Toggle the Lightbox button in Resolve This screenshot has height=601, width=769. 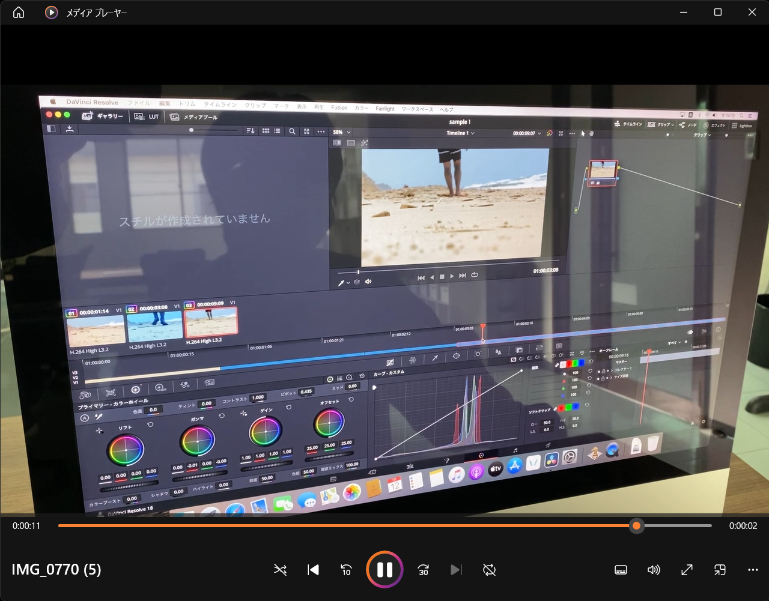741,126
